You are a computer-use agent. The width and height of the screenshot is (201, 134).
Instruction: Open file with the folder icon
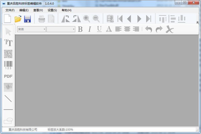(18, 19)
